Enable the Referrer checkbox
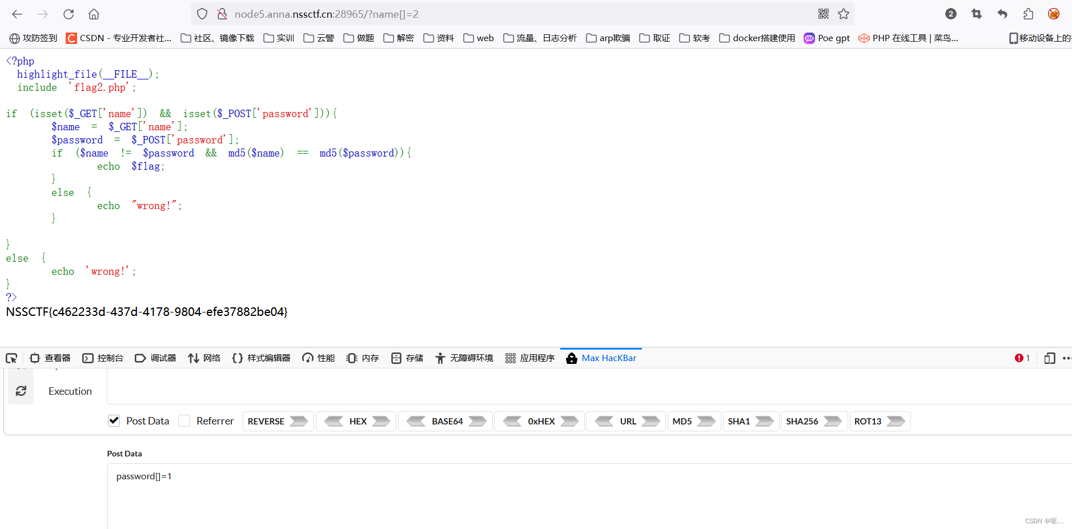Screen dimensions: 1072x529 click(184, 420)
